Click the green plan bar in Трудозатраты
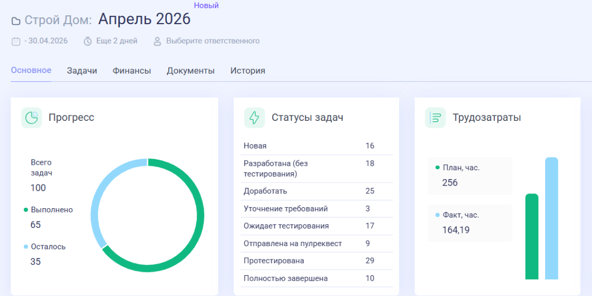The width and height of the screenshot is (592, 296). pyautogui.click(x=532, y=236)
